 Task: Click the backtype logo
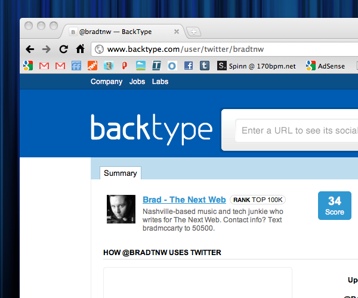tap(152, 129)
